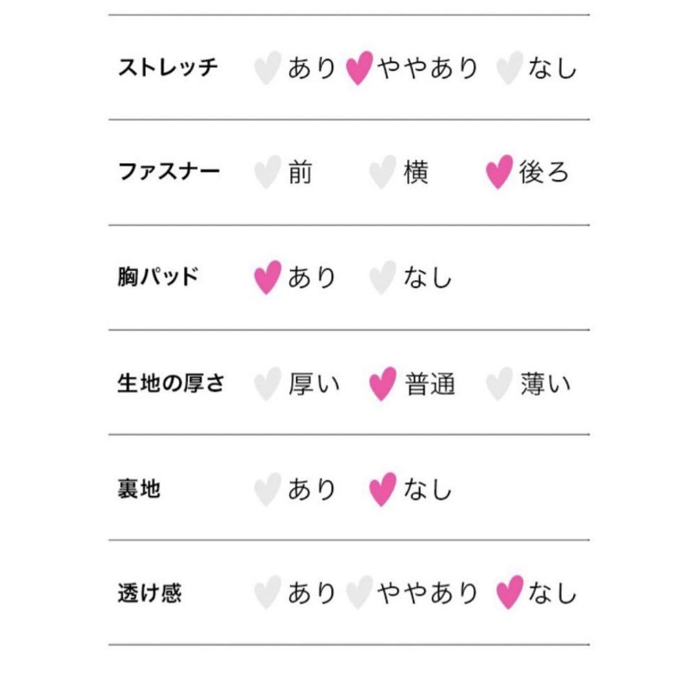Click the pink heart for 胸パッド あり

pos(268,278)
